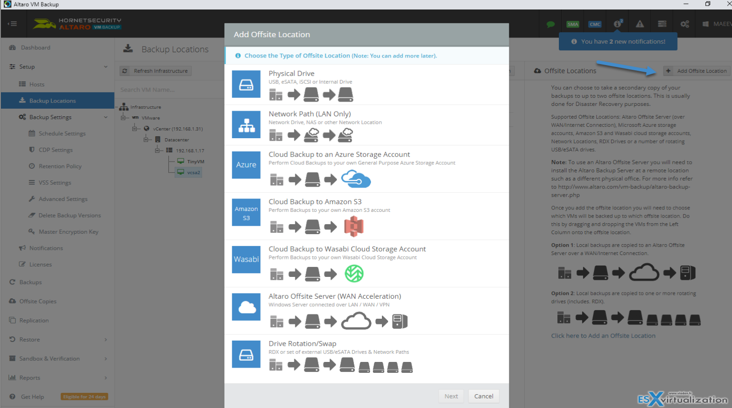Click the Hosts icon in the sidebar
This screenshot has height=408, width=732.
click(22, 84)
